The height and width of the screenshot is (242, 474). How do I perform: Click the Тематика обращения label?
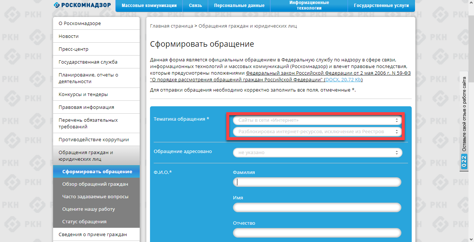(181, 119)
